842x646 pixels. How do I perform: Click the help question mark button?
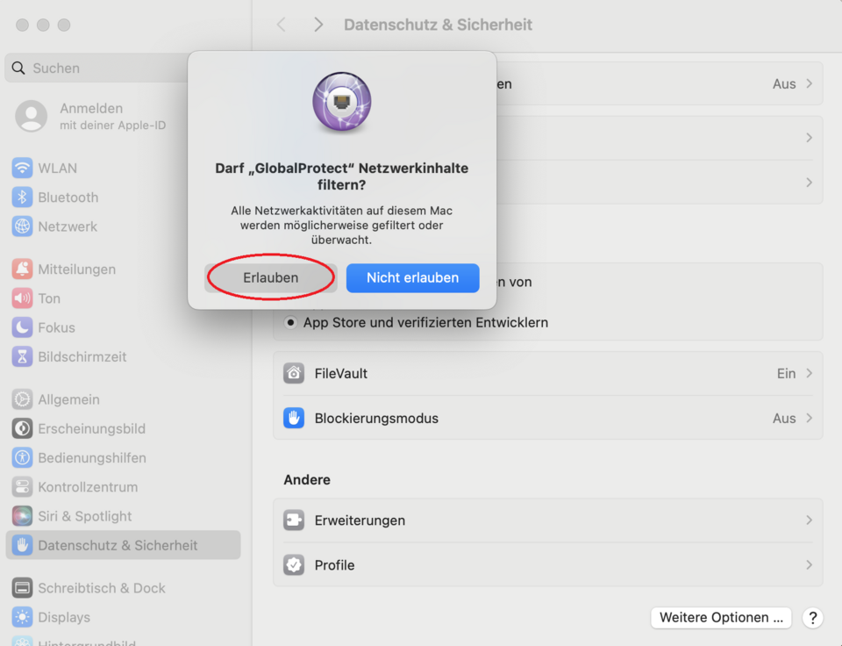[813, 617]
